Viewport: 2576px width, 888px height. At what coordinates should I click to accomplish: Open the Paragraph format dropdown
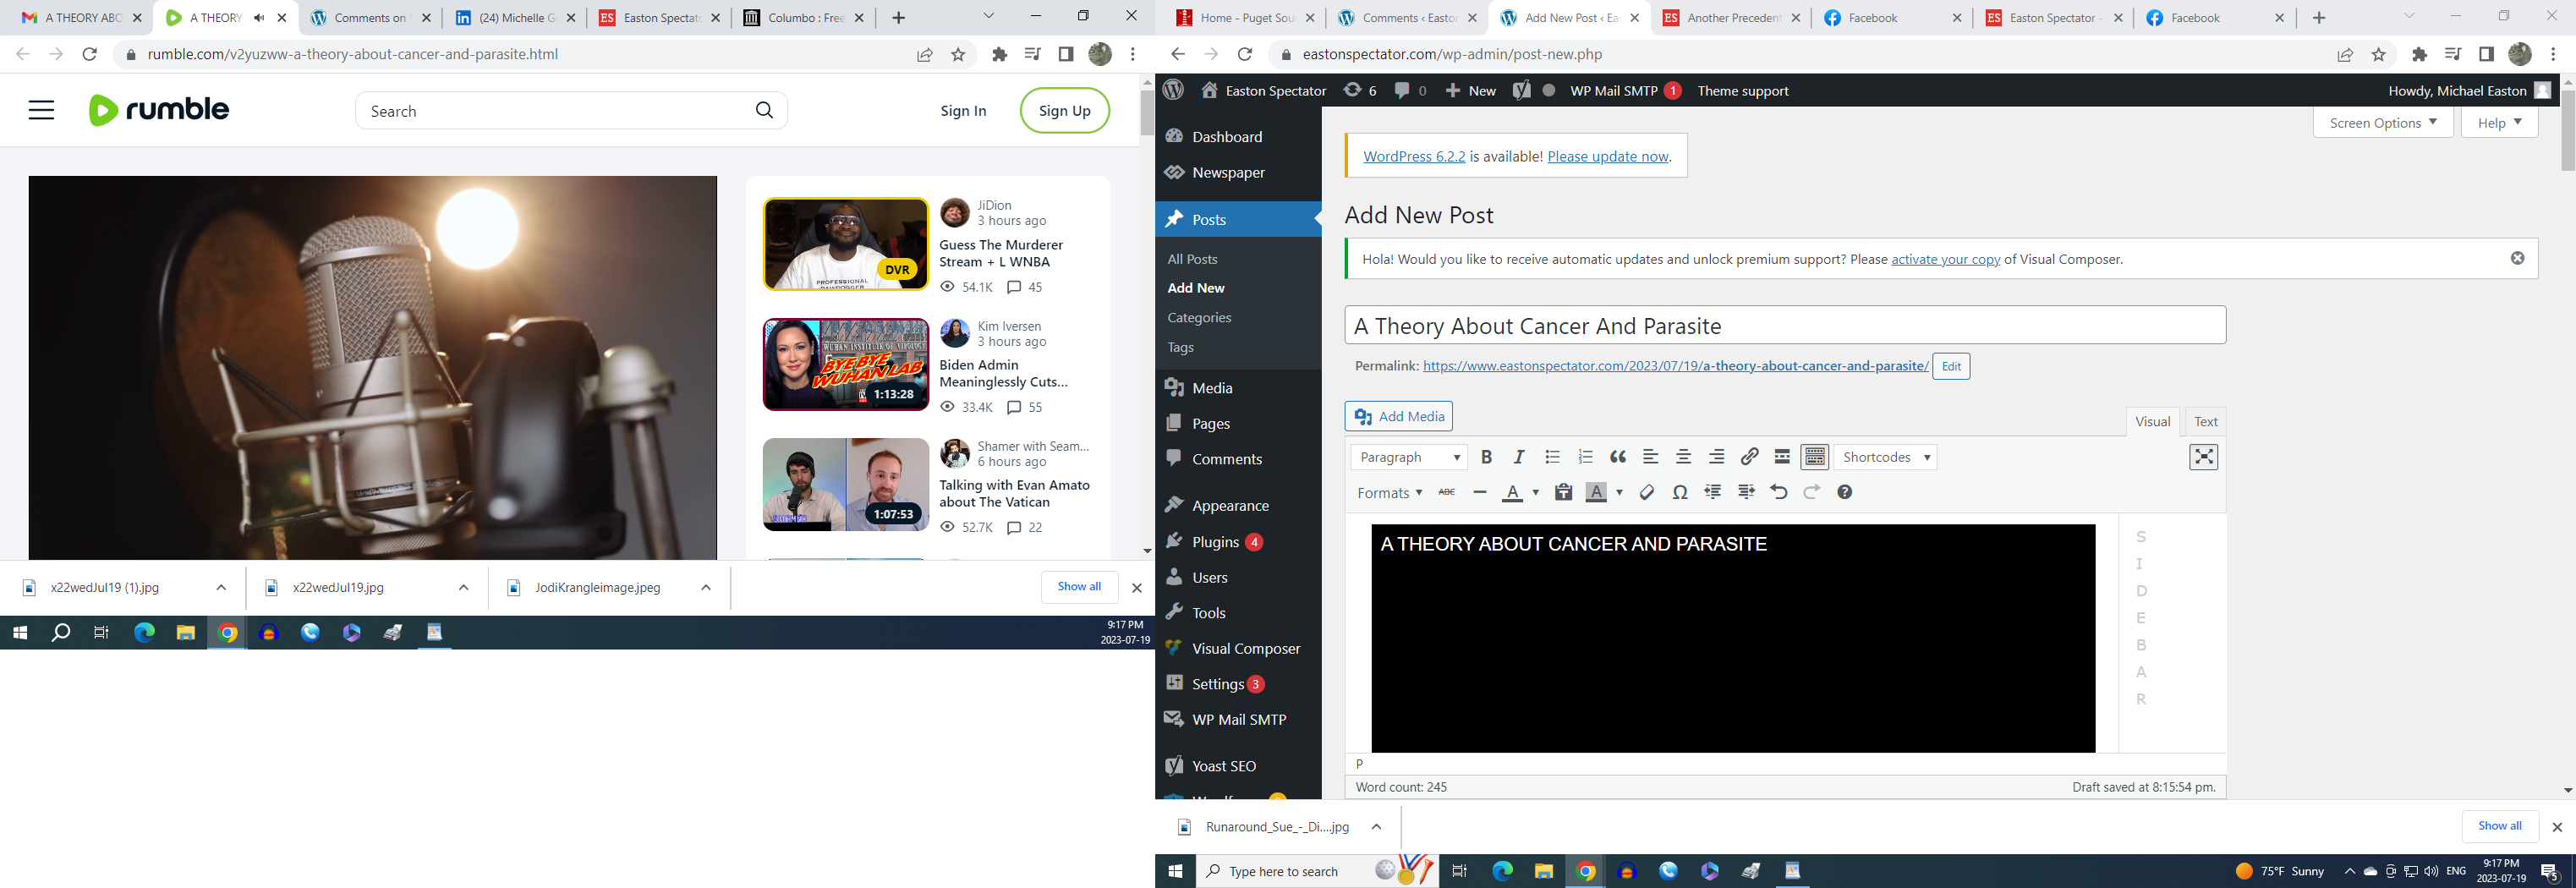tap(1408, 457)
